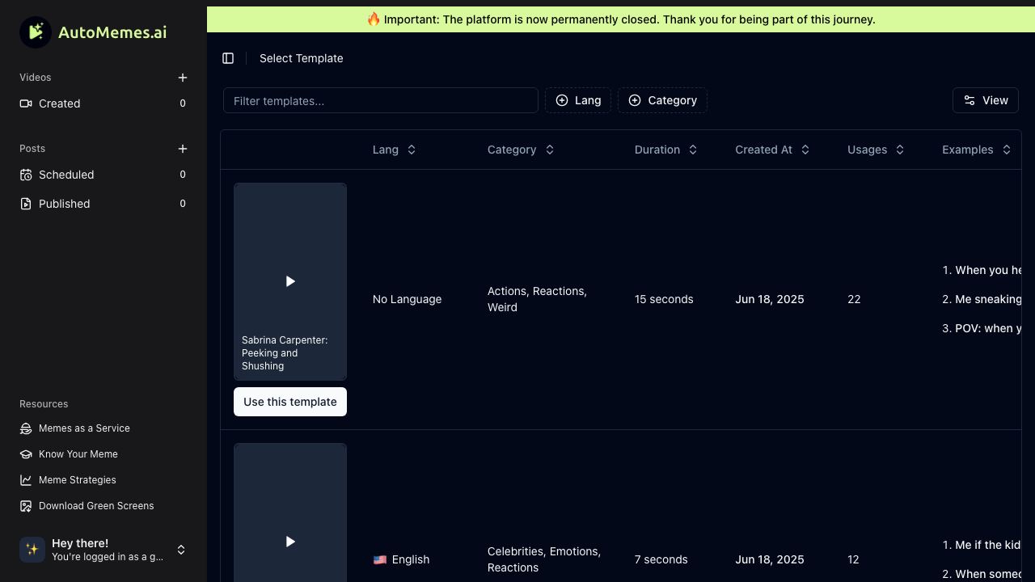Click the 15 seconds duration cell
Image resolution: width=1035 pixels, height=582 pixels.
pyautogui.click(x=664, y=299)
